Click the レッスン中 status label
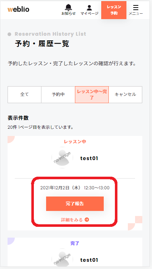 pos(75,142)
